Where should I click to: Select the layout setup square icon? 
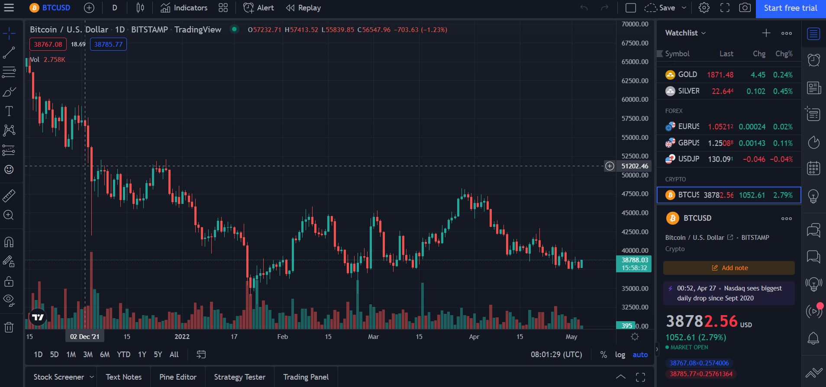pyautogui.click(x=631, y=8)
